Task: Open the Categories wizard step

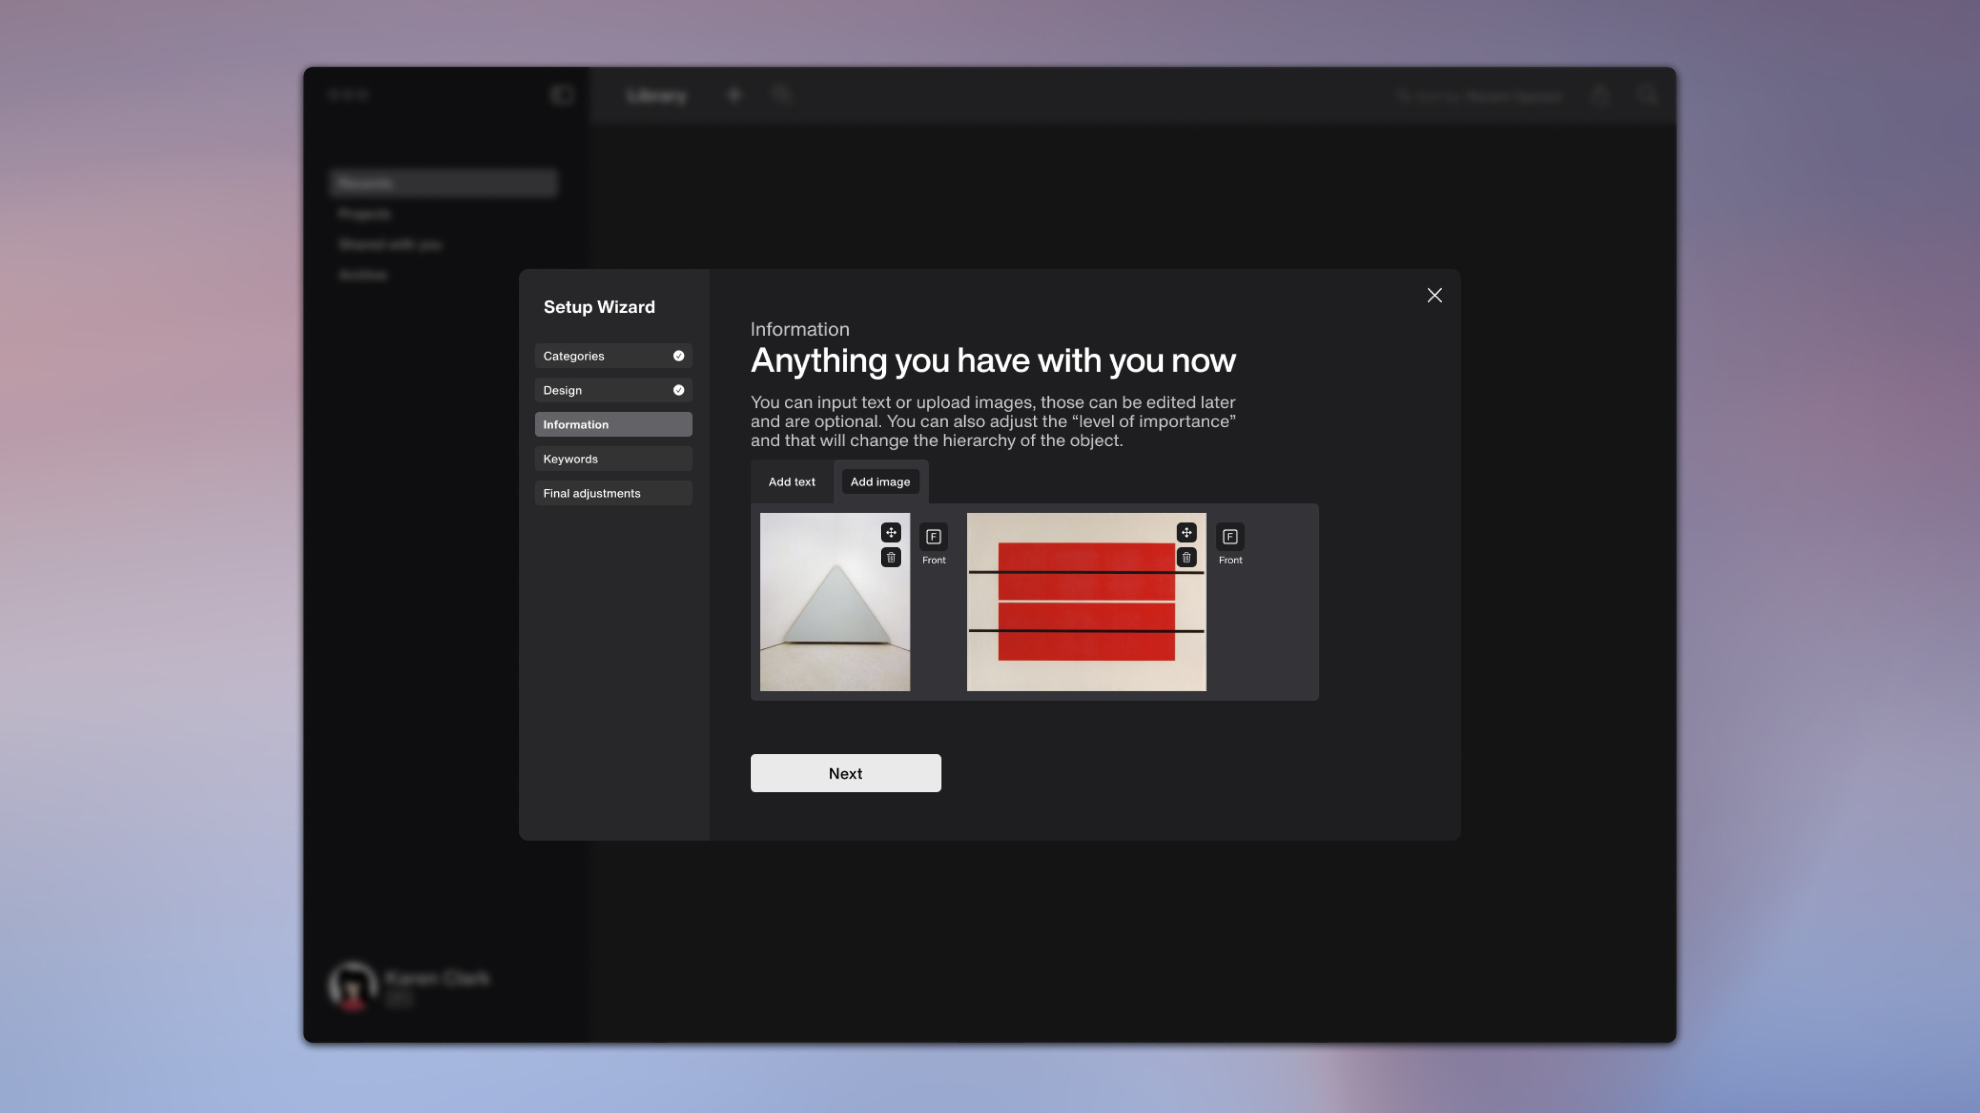Action: tap(600, 356)
